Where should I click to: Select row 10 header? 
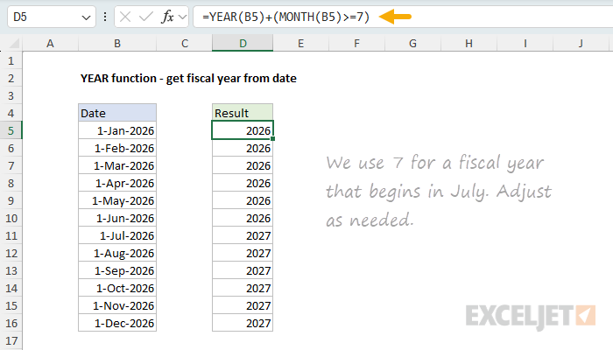(x=11, y=219)
